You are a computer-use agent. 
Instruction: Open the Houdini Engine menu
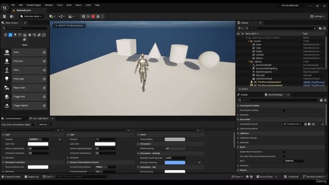34,5
